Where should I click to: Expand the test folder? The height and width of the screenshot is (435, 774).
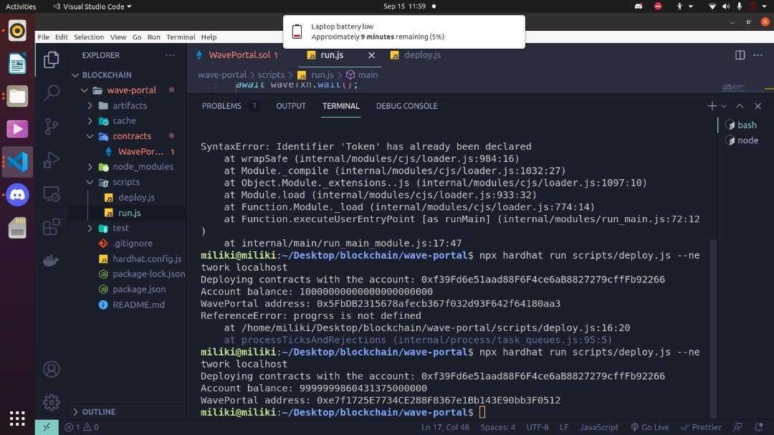[90, 228]
